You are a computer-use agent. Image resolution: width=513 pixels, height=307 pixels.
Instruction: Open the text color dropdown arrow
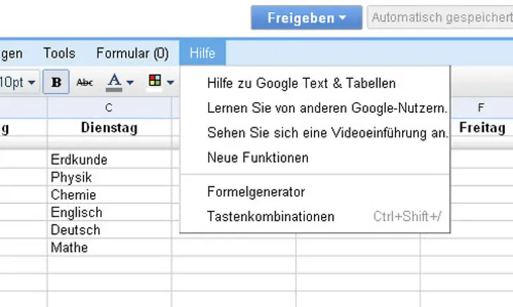pyautogui.click(x=130, y=82)
